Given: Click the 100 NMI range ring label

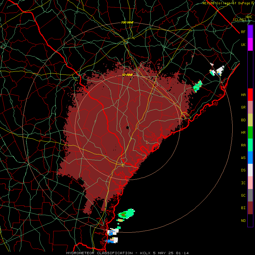Looking at the screenshot, I should click(x=127, y=22).
